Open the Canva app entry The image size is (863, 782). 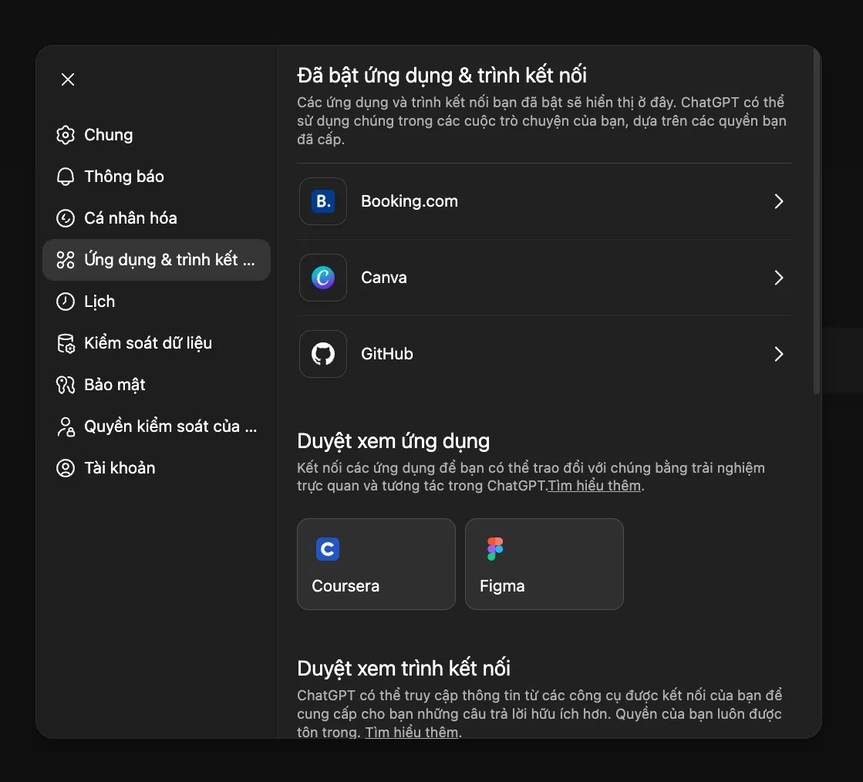pos(544,278)
